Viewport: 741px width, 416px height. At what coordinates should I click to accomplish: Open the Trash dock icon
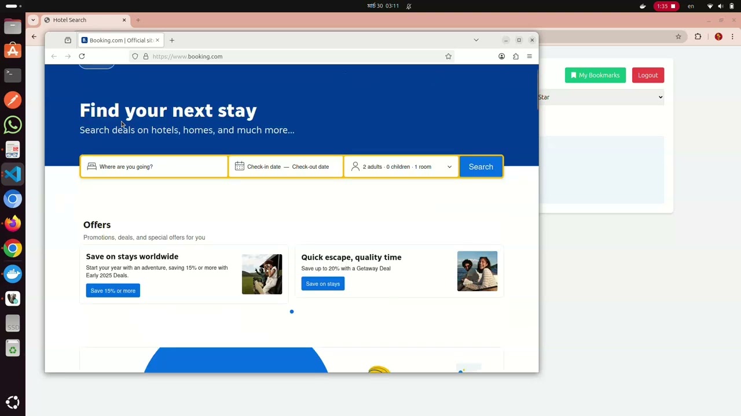(13, 348)
